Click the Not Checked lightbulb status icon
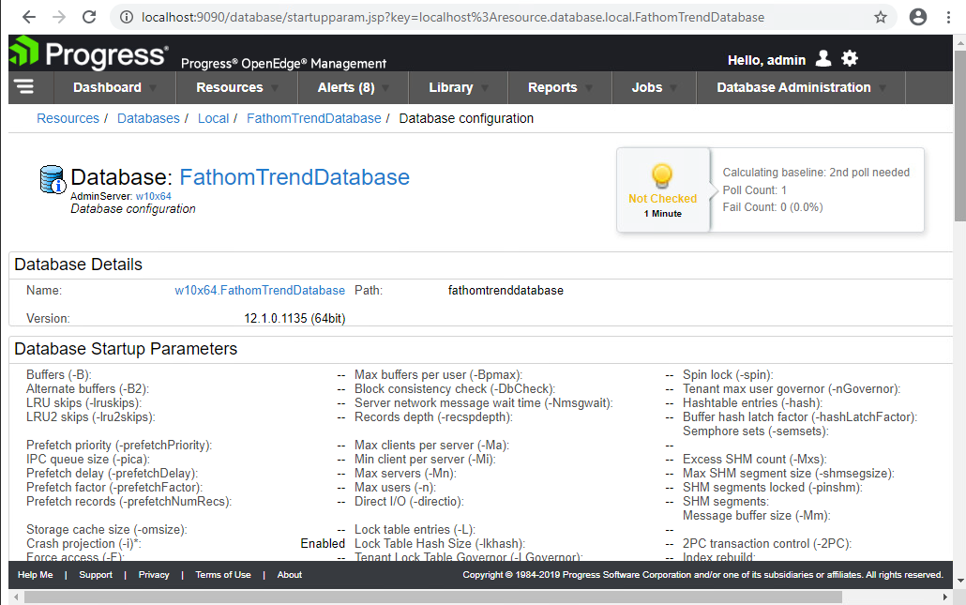 662,175
